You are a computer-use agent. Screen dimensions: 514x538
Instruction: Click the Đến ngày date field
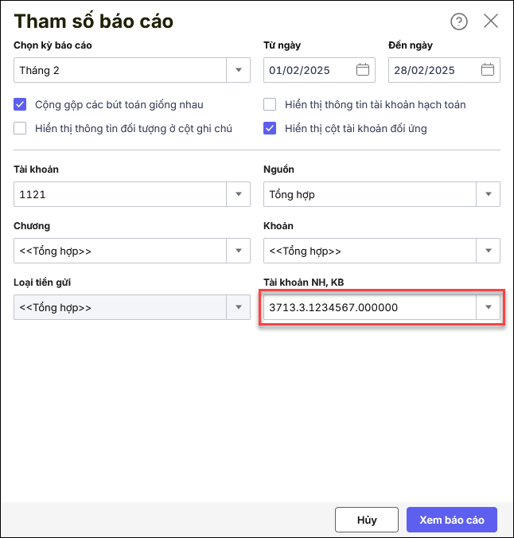[x=434, y=70]
